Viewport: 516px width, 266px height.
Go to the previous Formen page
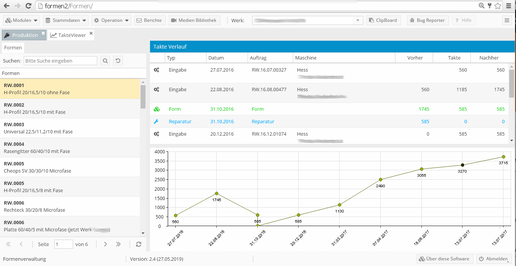pos(21,244)
